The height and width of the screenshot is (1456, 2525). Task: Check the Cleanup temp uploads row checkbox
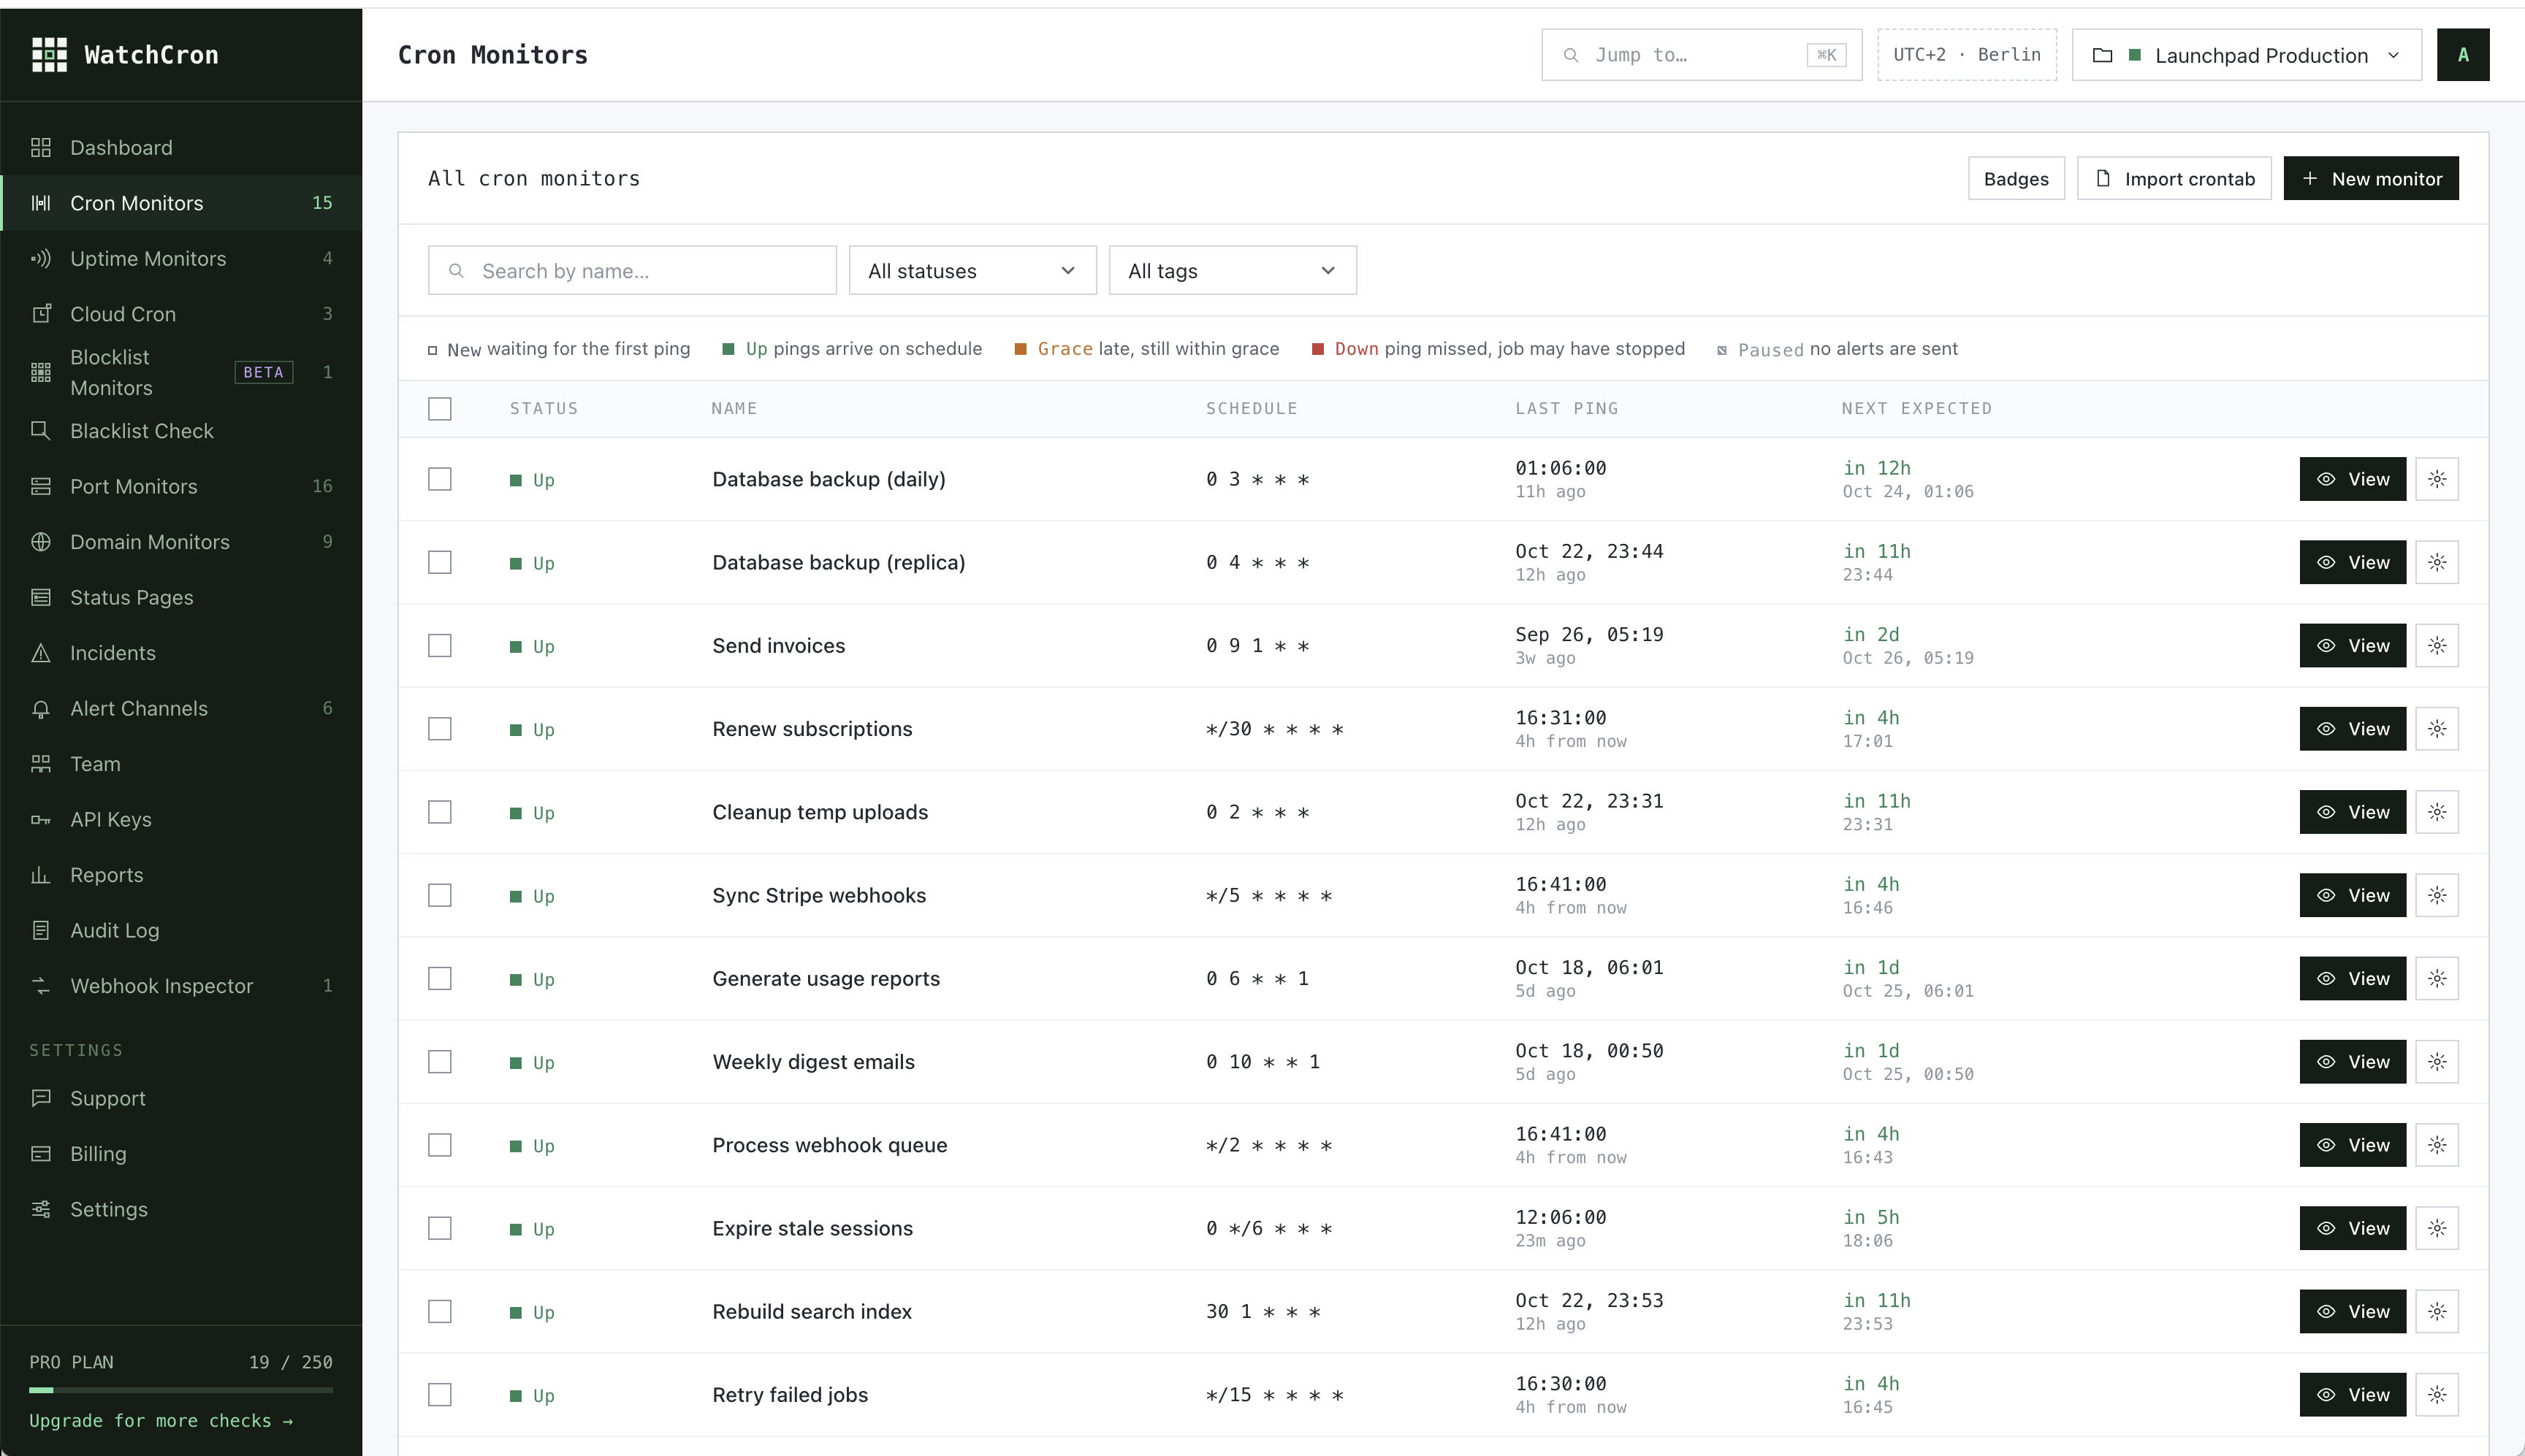(439, 812)
